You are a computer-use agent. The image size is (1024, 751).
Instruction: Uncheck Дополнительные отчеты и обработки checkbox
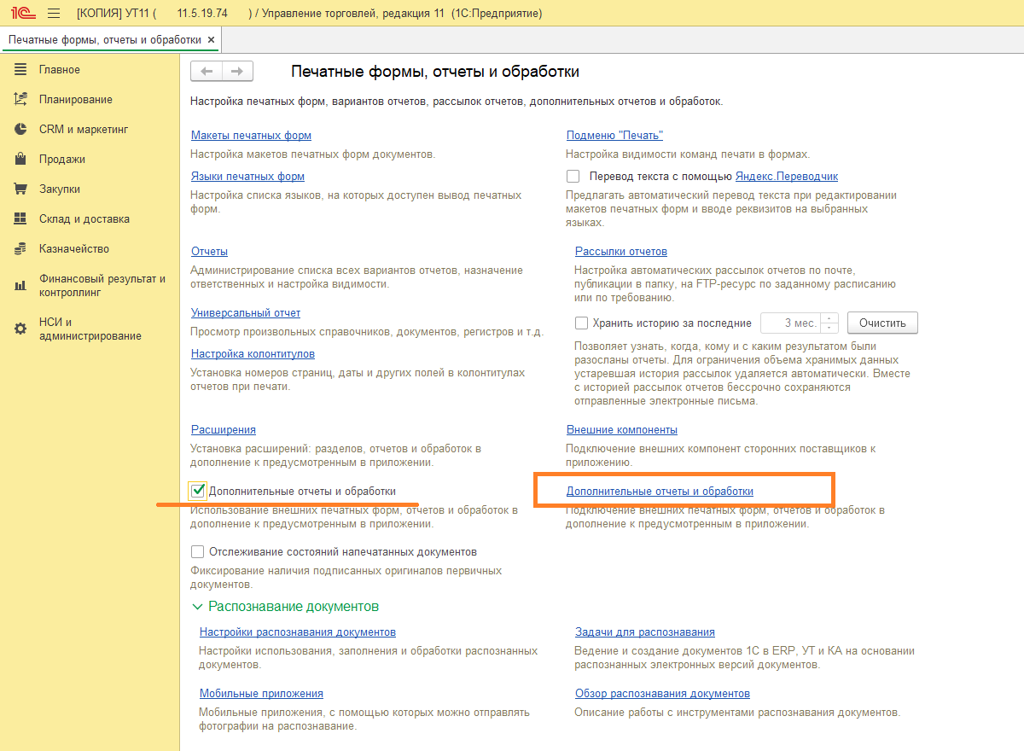[x=198, y=491]
